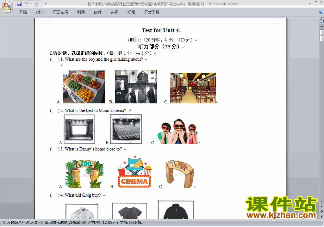Screen dimensions: 324x227
Task: Click the title 'Test for Unit 4'
Action: [160, 30]
